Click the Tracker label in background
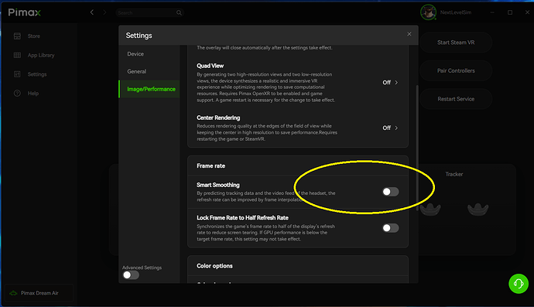Image resolution: width=534 pixels, height=307 pixels. click(x=454, y=174)
